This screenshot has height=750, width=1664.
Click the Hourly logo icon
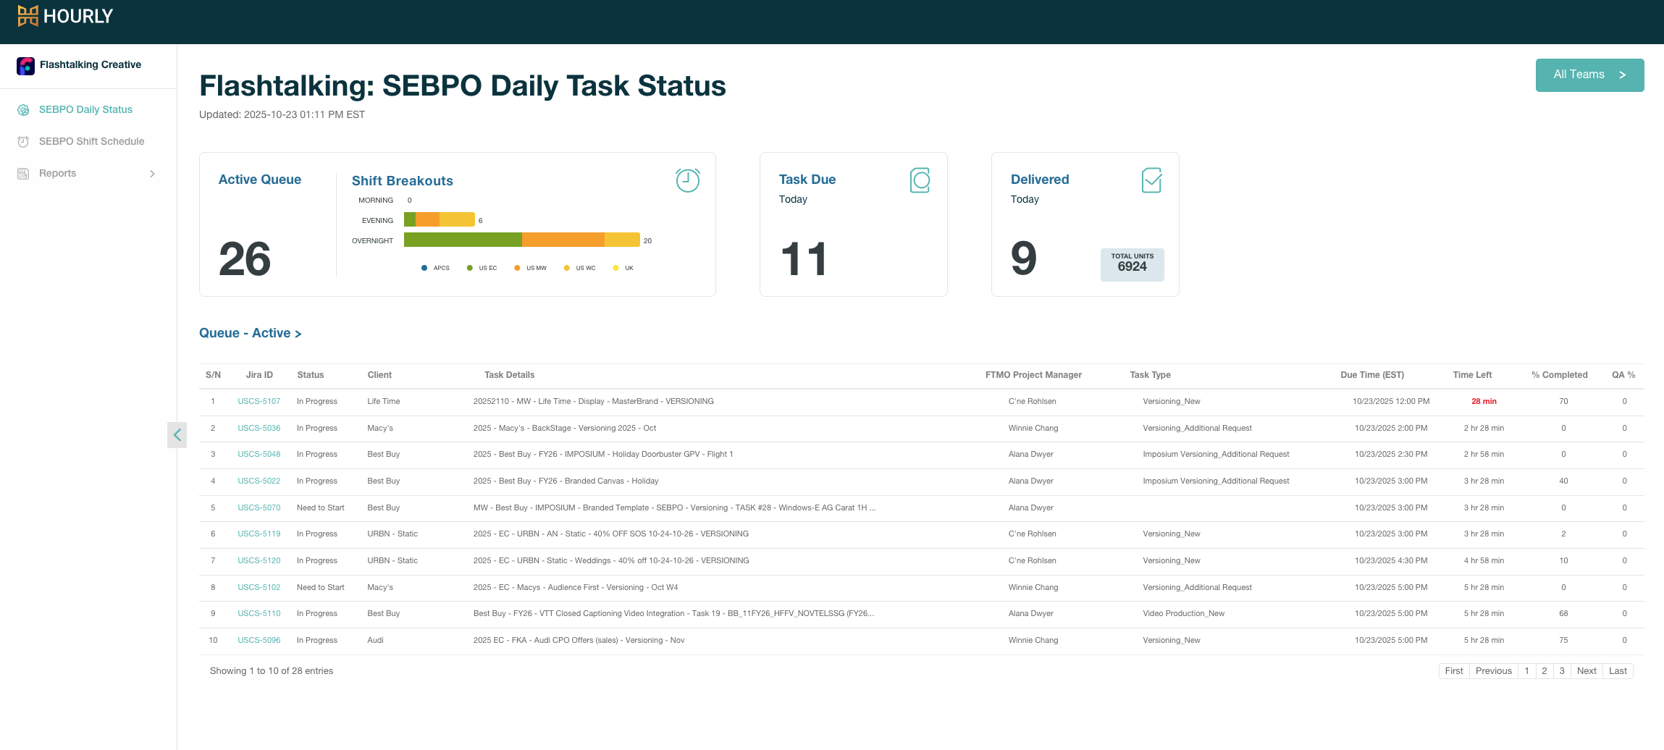tap(28, 16)
